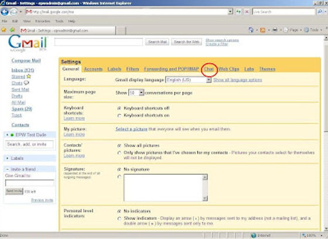This screenshot has height=239, width=328.
Task: Click the signature box scroll down arrow
Action: tap(205, 198)
